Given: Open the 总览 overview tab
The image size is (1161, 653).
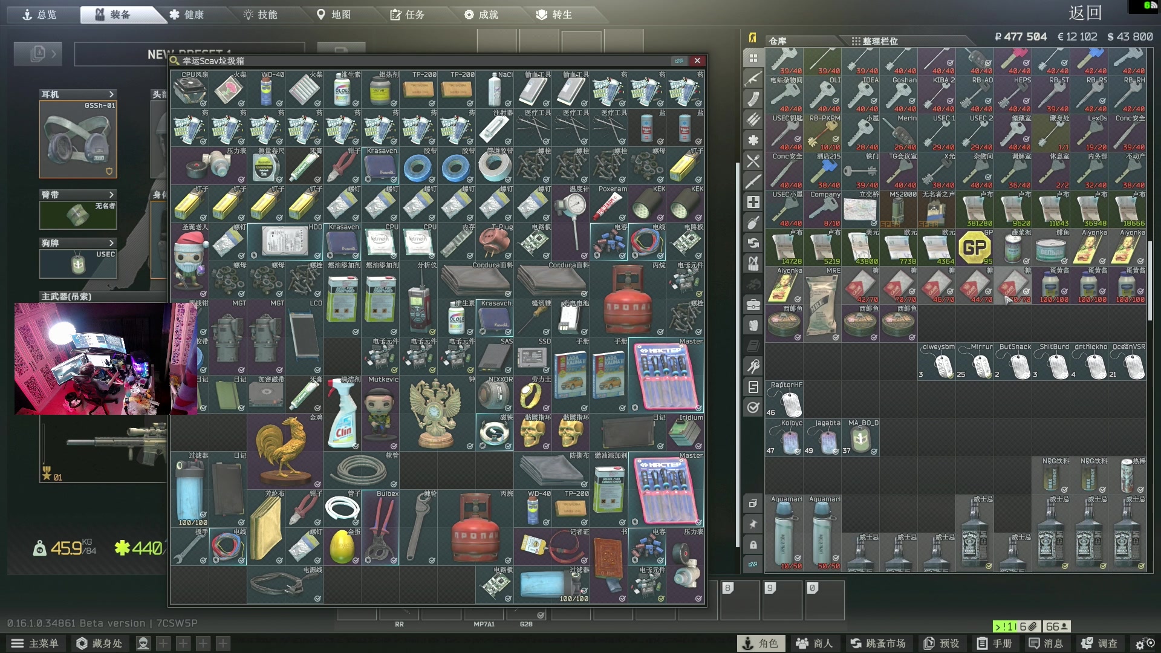Looking at the screenshot, I should (x=39, y=15).
